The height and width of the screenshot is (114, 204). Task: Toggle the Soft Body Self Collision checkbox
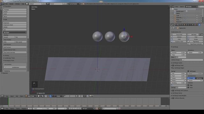click(x=173, y=91)
